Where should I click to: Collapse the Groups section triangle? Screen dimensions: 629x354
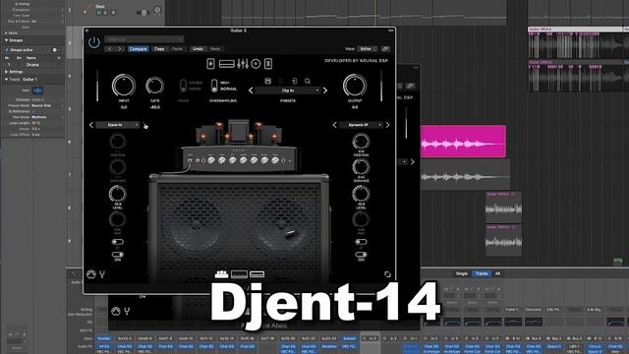[7, 40]
